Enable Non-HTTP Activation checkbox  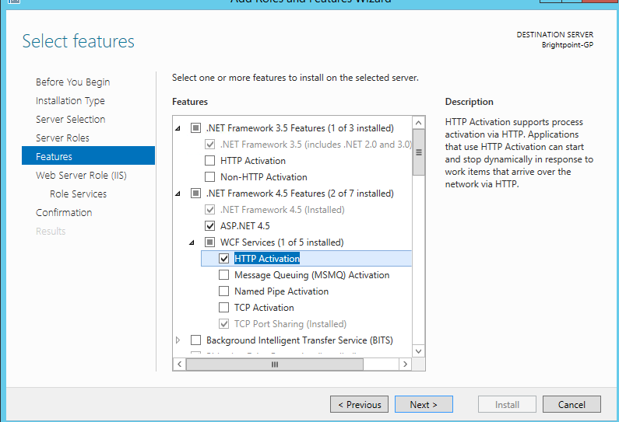(209, 177)
